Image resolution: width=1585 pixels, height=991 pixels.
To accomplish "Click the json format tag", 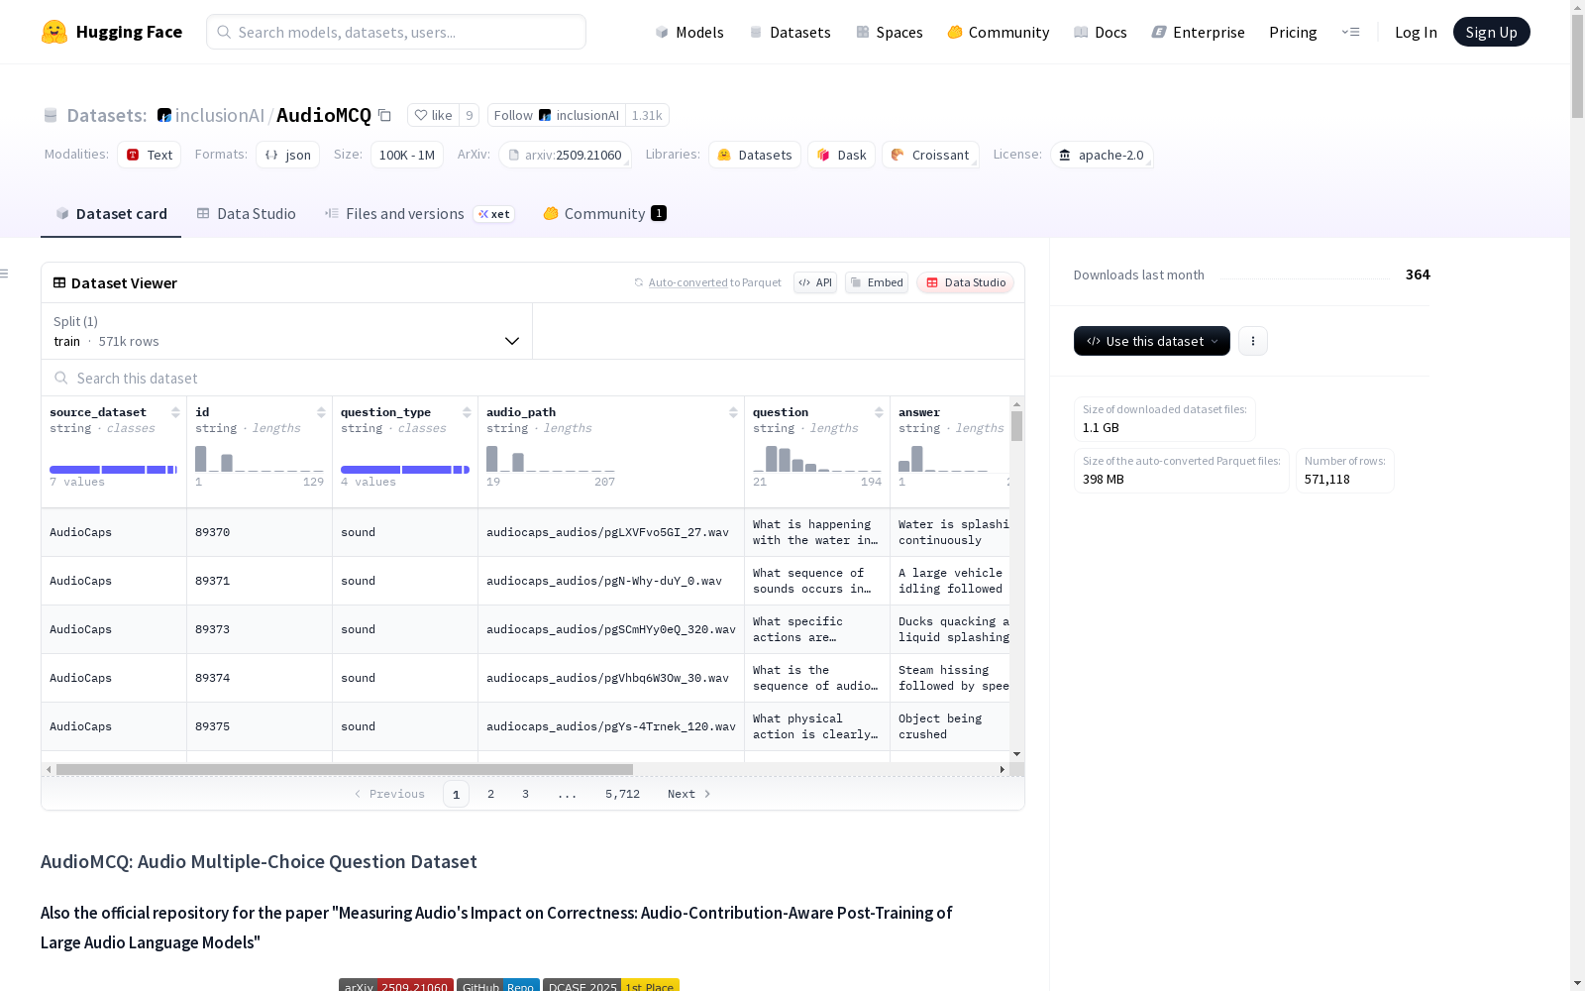I will click(x=288, y=156).
